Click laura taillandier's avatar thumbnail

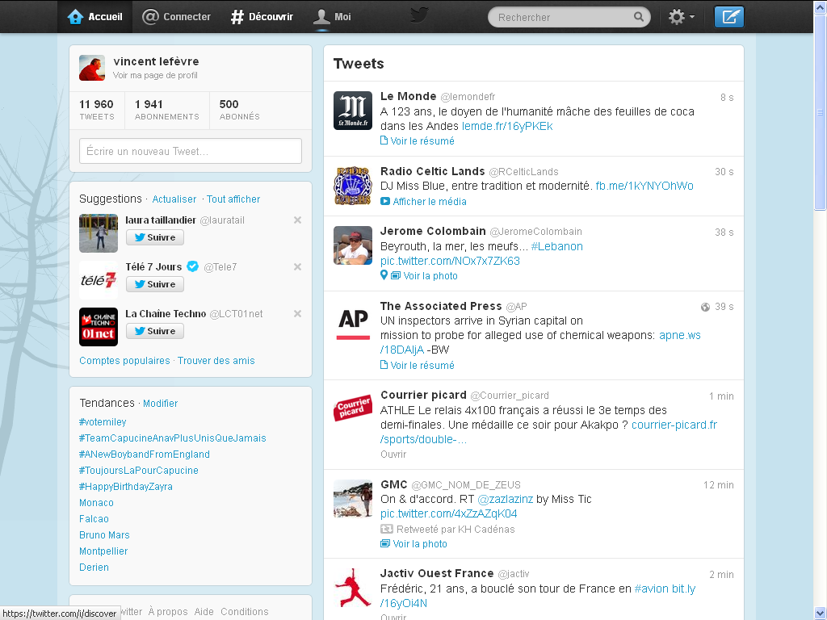click(x=99, y=233)
